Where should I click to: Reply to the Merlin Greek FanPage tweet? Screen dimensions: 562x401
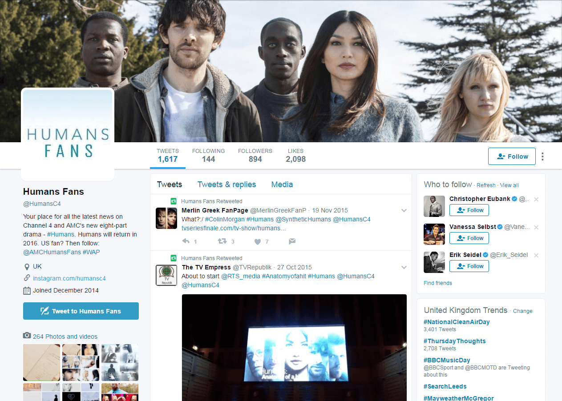pyautogui.click(x=186, y=241)
